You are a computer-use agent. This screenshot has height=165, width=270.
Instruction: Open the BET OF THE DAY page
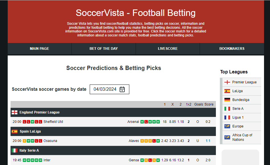coord(103,48)
